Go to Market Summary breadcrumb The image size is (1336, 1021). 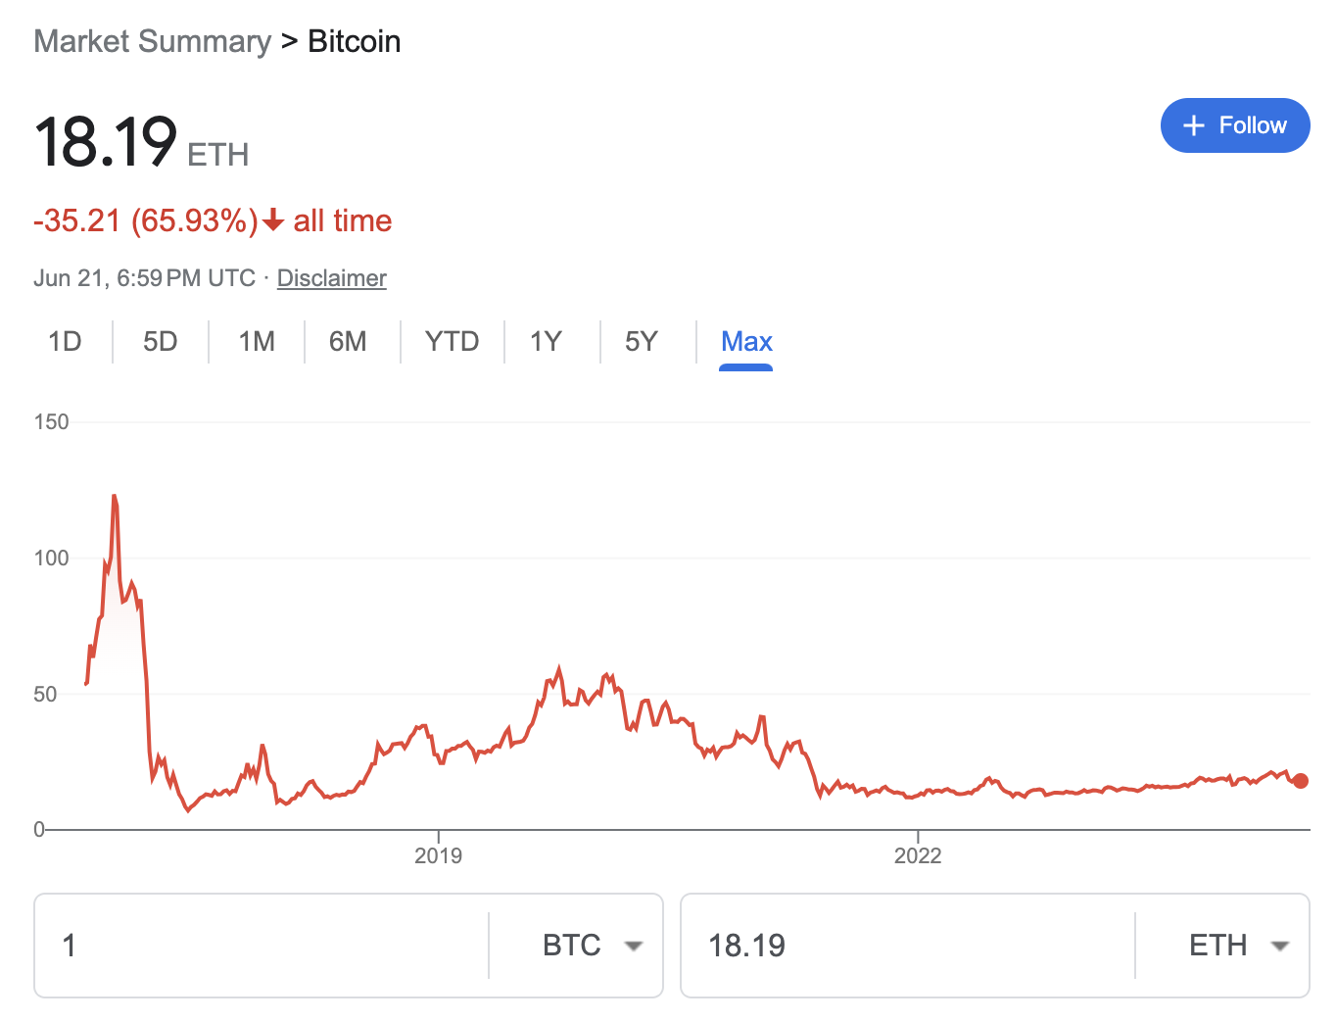coord(152,41)
